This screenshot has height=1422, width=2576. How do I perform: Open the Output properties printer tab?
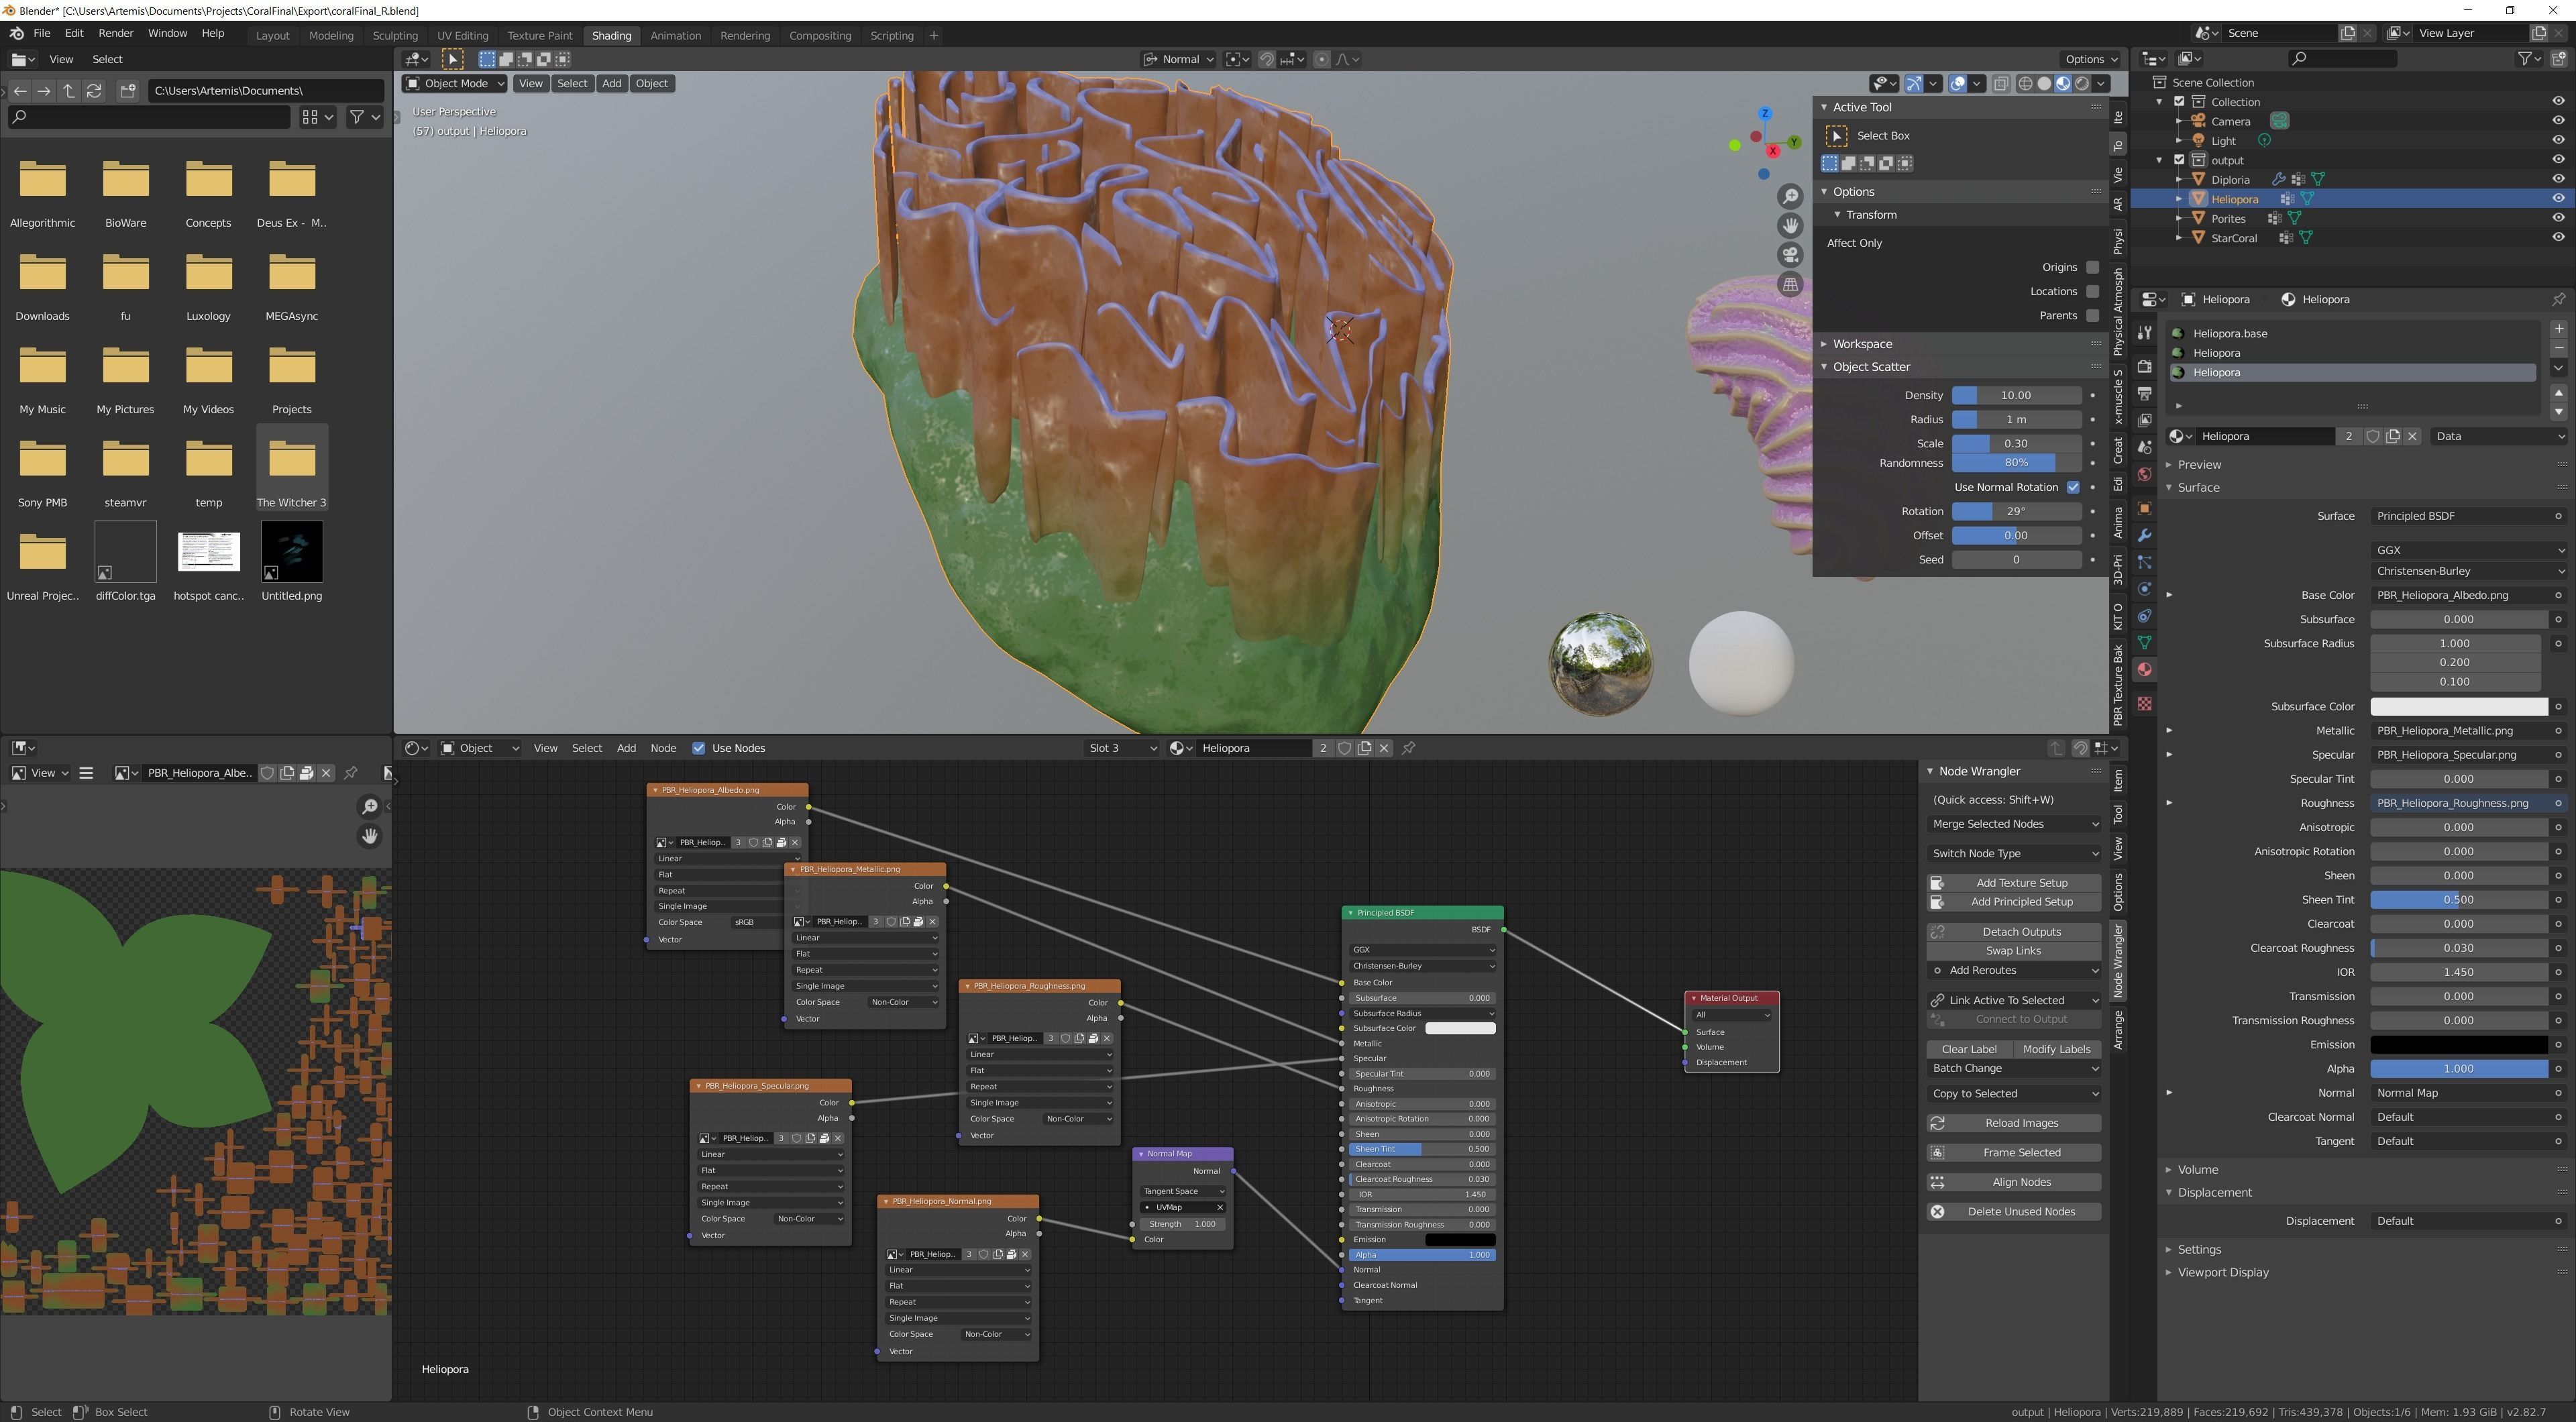[x=2144, y=393]
